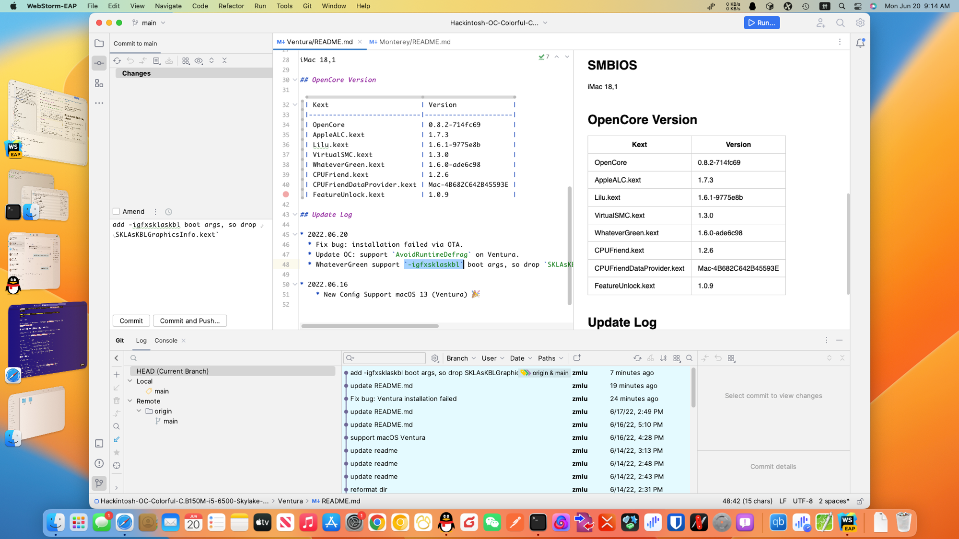Click the Run... button
Screen dimensions: 959x539
click(761, 23)
